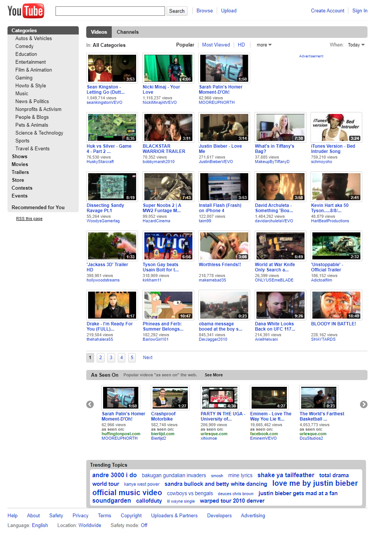Change Language from English
Viewport: 375px width, 536px height.
[40, 526]
